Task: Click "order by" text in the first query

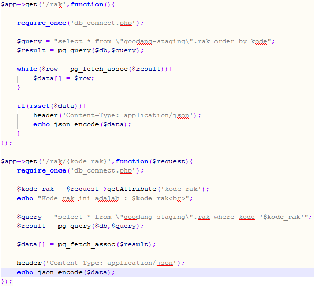Action: 230,41
